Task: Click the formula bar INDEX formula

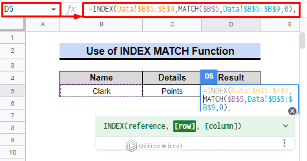Action: click(x=191, y=10)
